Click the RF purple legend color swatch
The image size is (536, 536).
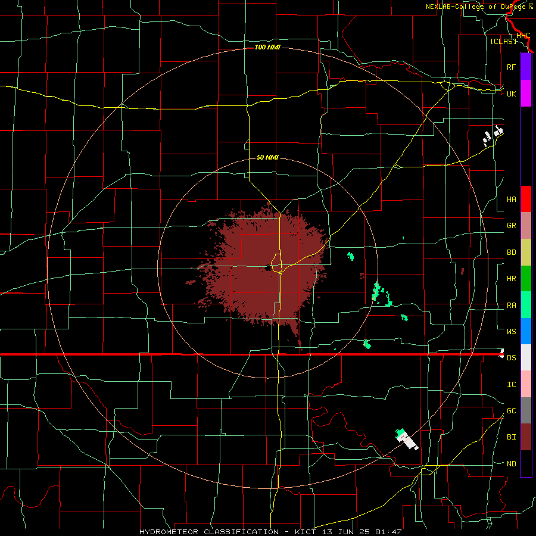526,67
